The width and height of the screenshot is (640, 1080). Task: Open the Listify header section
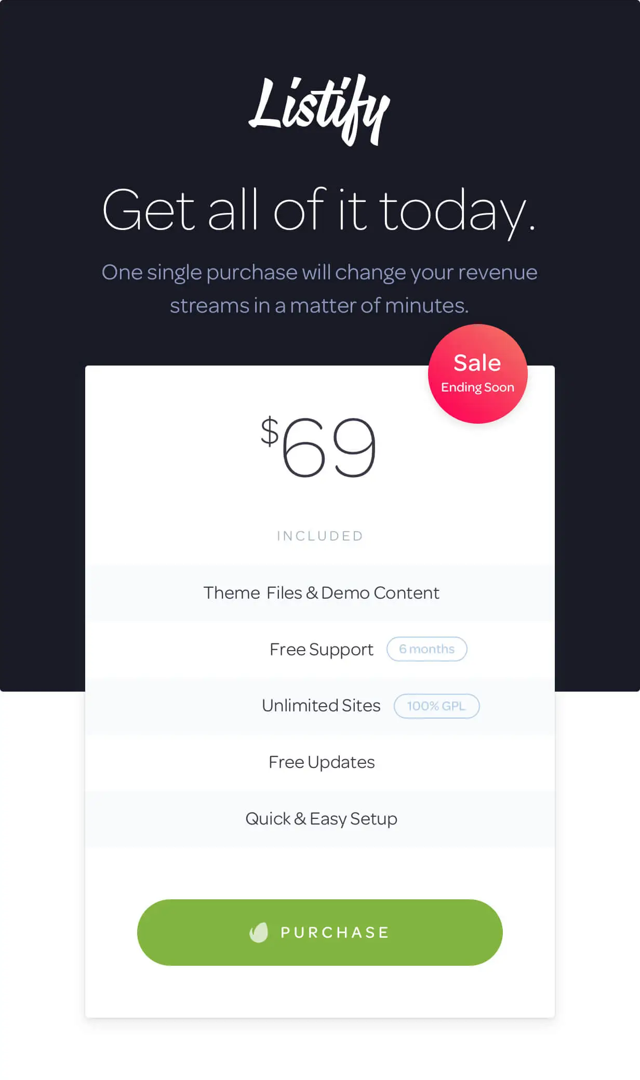coord(319,109)
